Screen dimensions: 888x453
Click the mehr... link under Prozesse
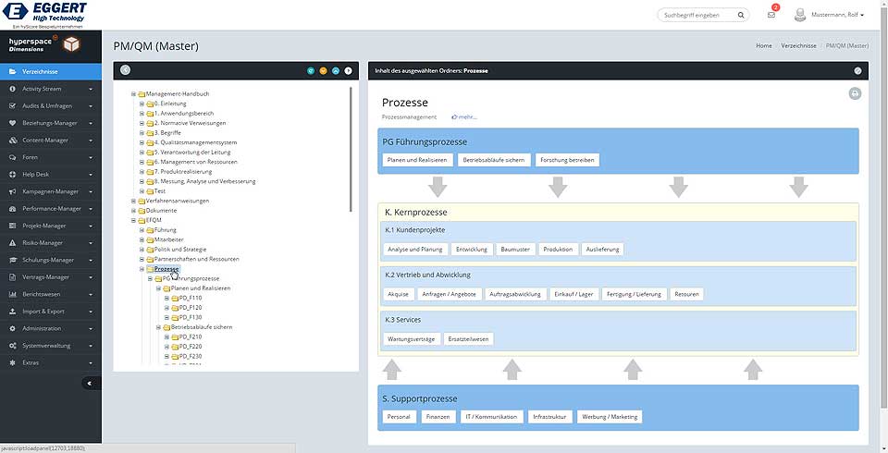pyautogui.click(x=464, y=117)
